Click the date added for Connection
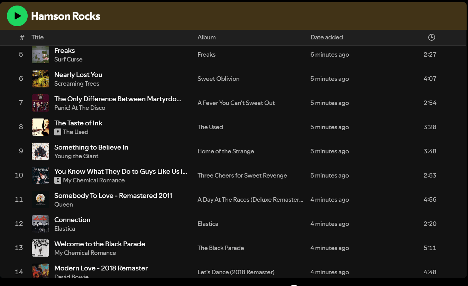468x286 pixels. pos(330,224)
